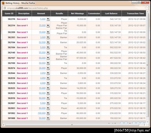Image resolution: width=151 pixels, height=133 pixels.
Task: Open amount link 100,000 for game 361992
Action: (42, 113)
